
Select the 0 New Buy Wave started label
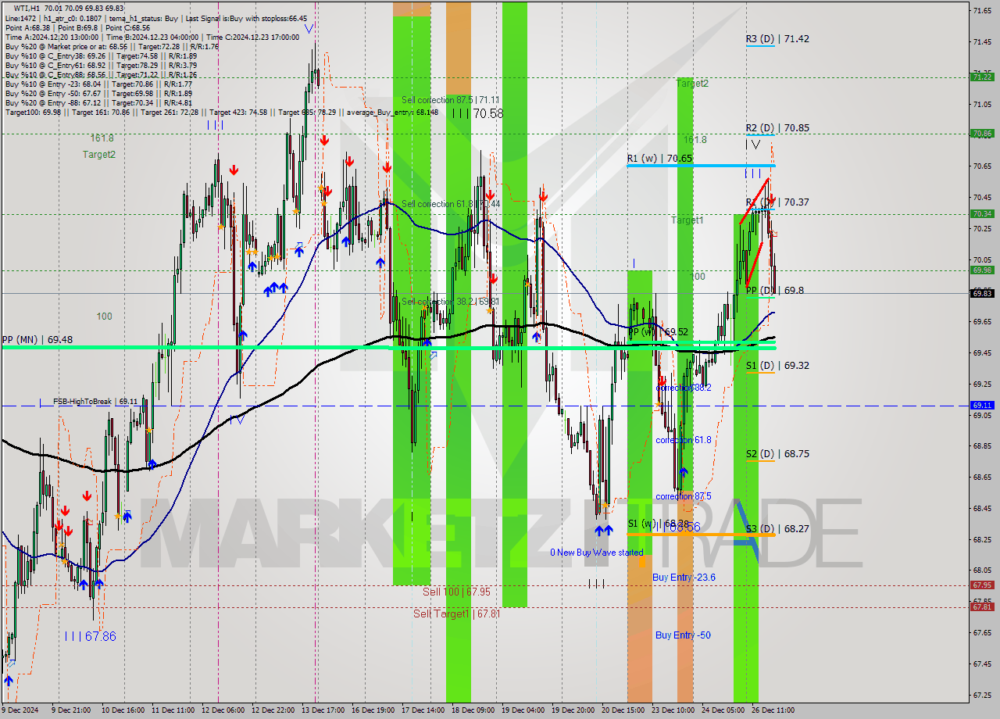pos(597,553)
